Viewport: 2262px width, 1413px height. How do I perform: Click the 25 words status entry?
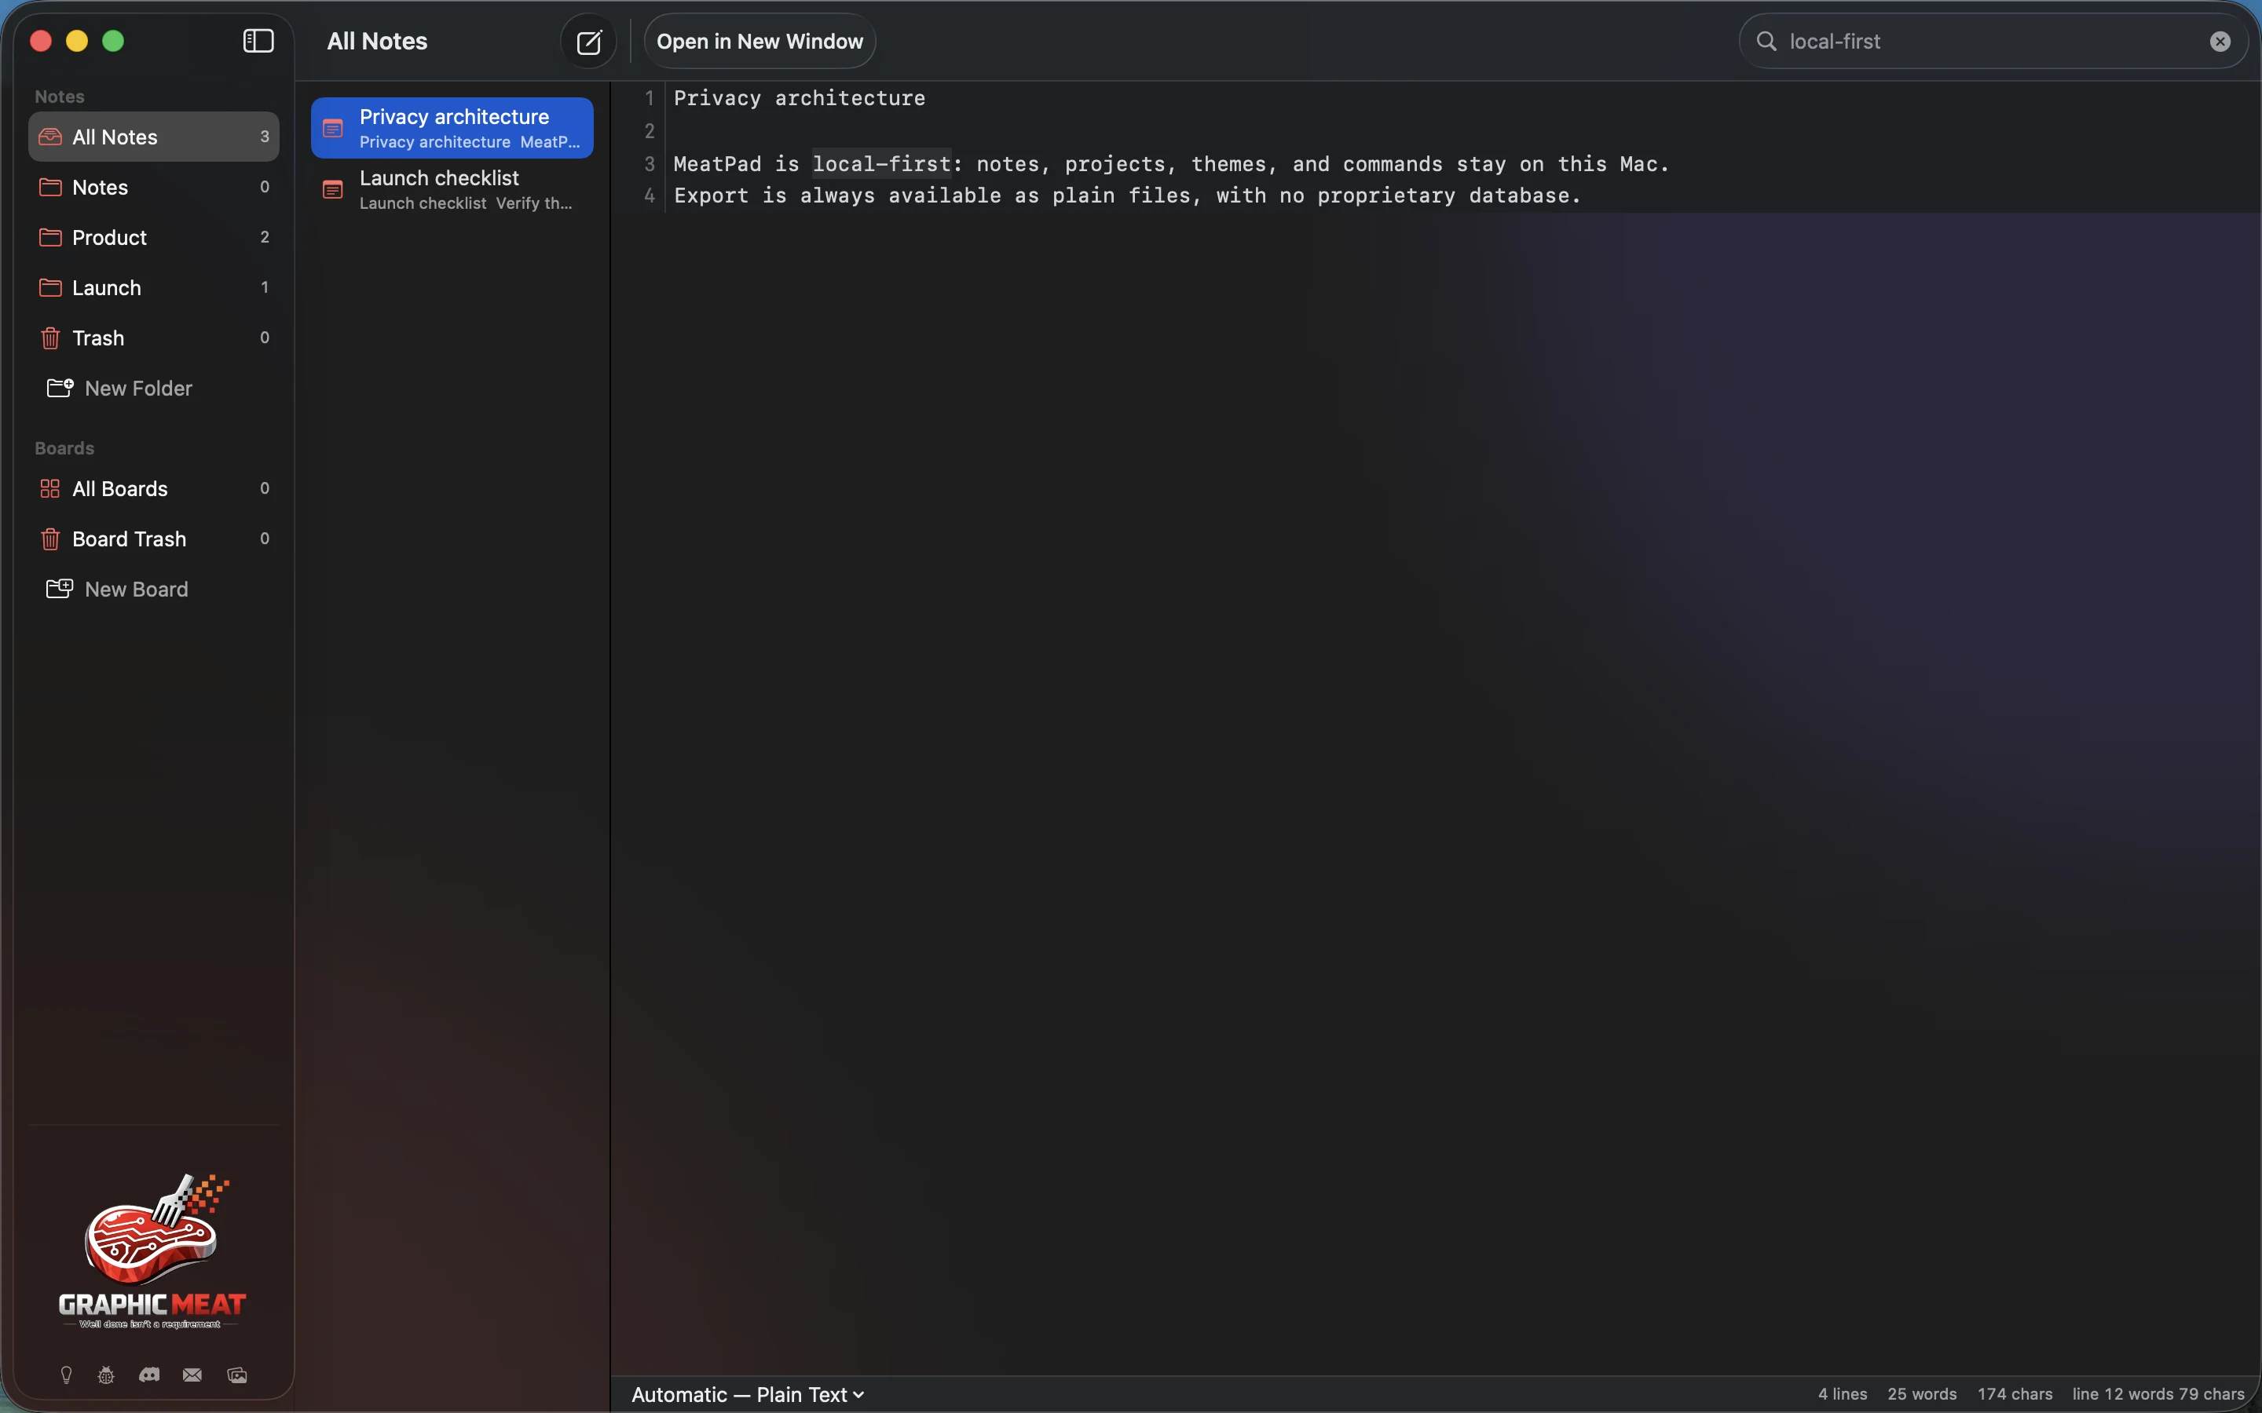[x=1922, y=1394]
